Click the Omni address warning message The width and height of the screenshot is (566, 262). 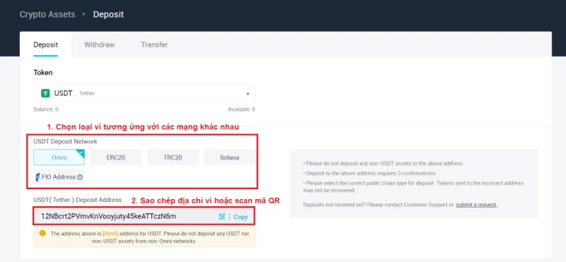(x=150, y=237)
